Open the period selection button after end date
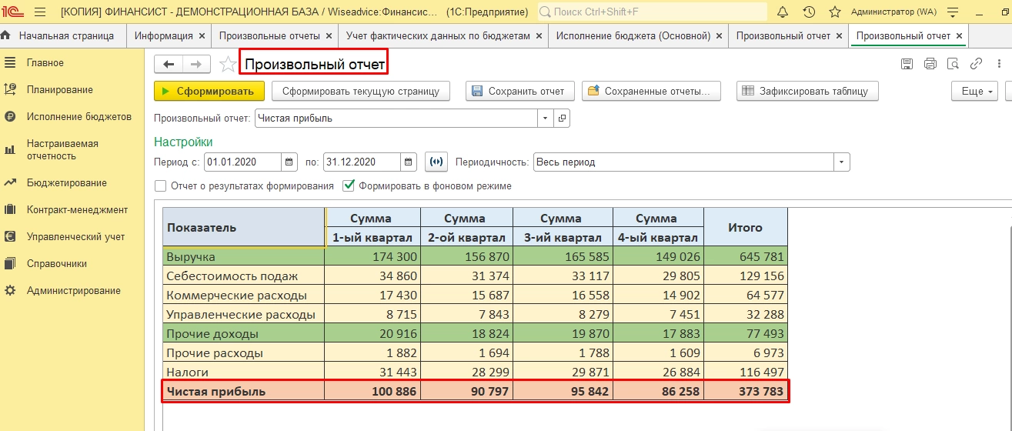1012x431 pixels. 436,162
